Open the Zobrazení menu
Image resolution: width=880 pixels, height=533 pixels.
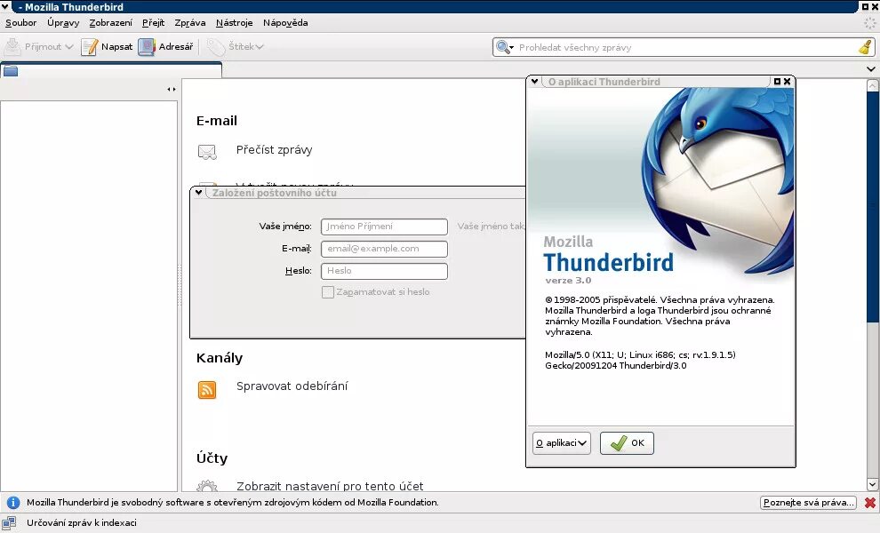pyautogui.click(x=110, y=23)
